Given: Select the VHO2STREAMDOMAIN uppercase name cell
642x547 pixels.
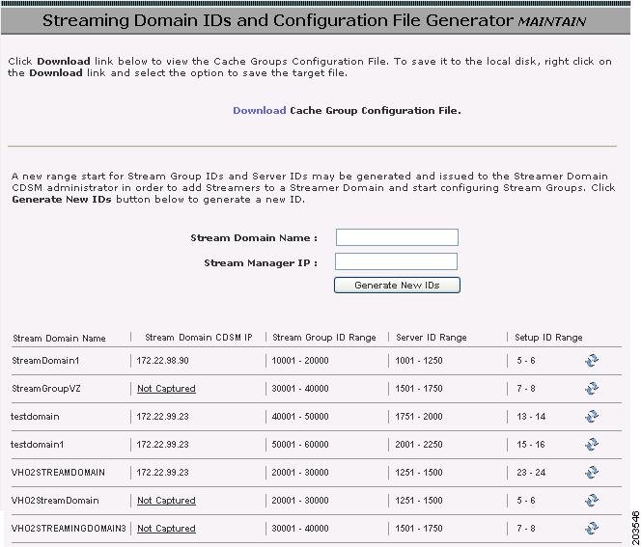Looking at the screenshot, I should (x=58, y=472).
